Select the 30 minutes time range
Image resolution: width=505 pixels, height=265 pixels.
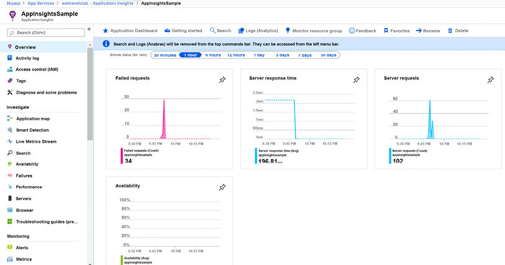[x=165, y=55]
